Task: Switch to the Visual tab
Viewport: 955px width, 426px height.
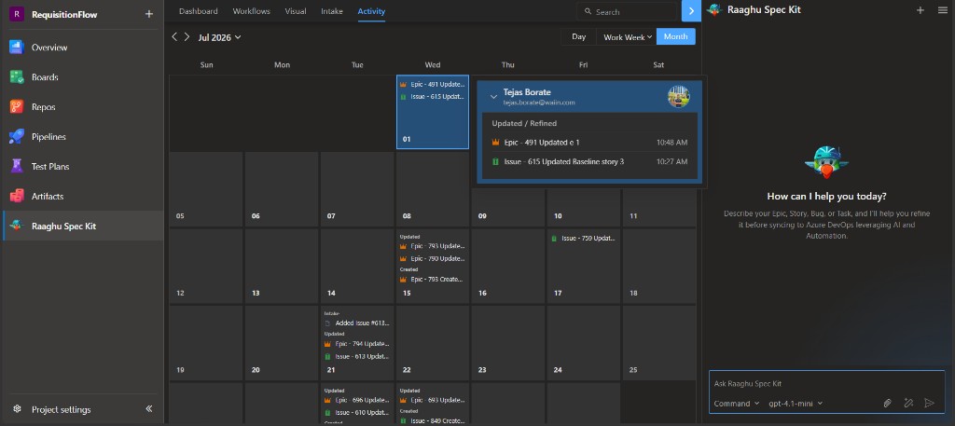Action: pos(296,11)
